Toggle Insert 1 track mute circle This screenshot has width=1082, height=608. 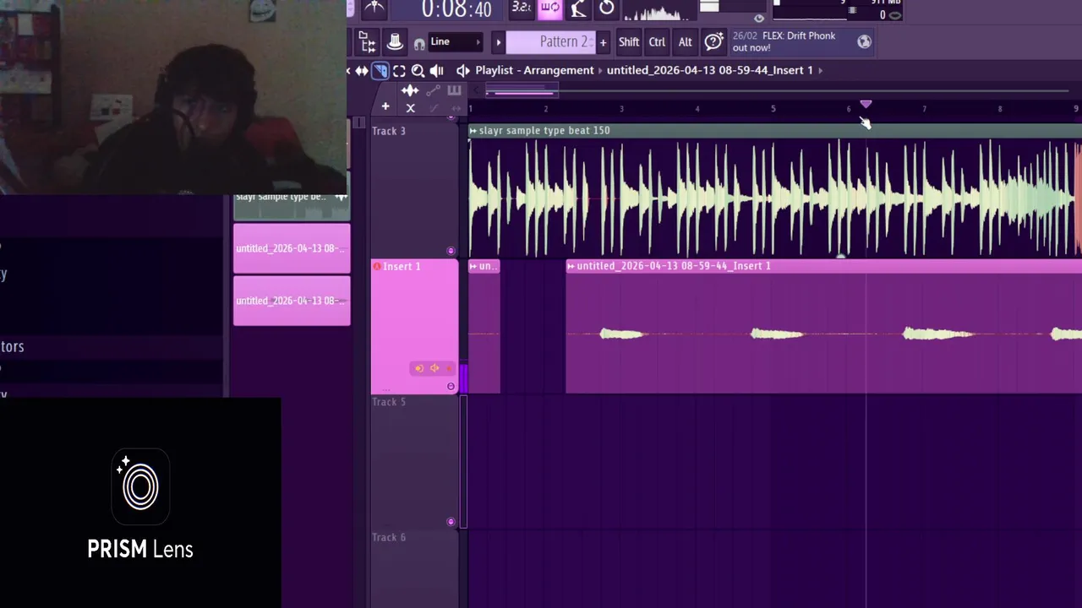[451, 387]
